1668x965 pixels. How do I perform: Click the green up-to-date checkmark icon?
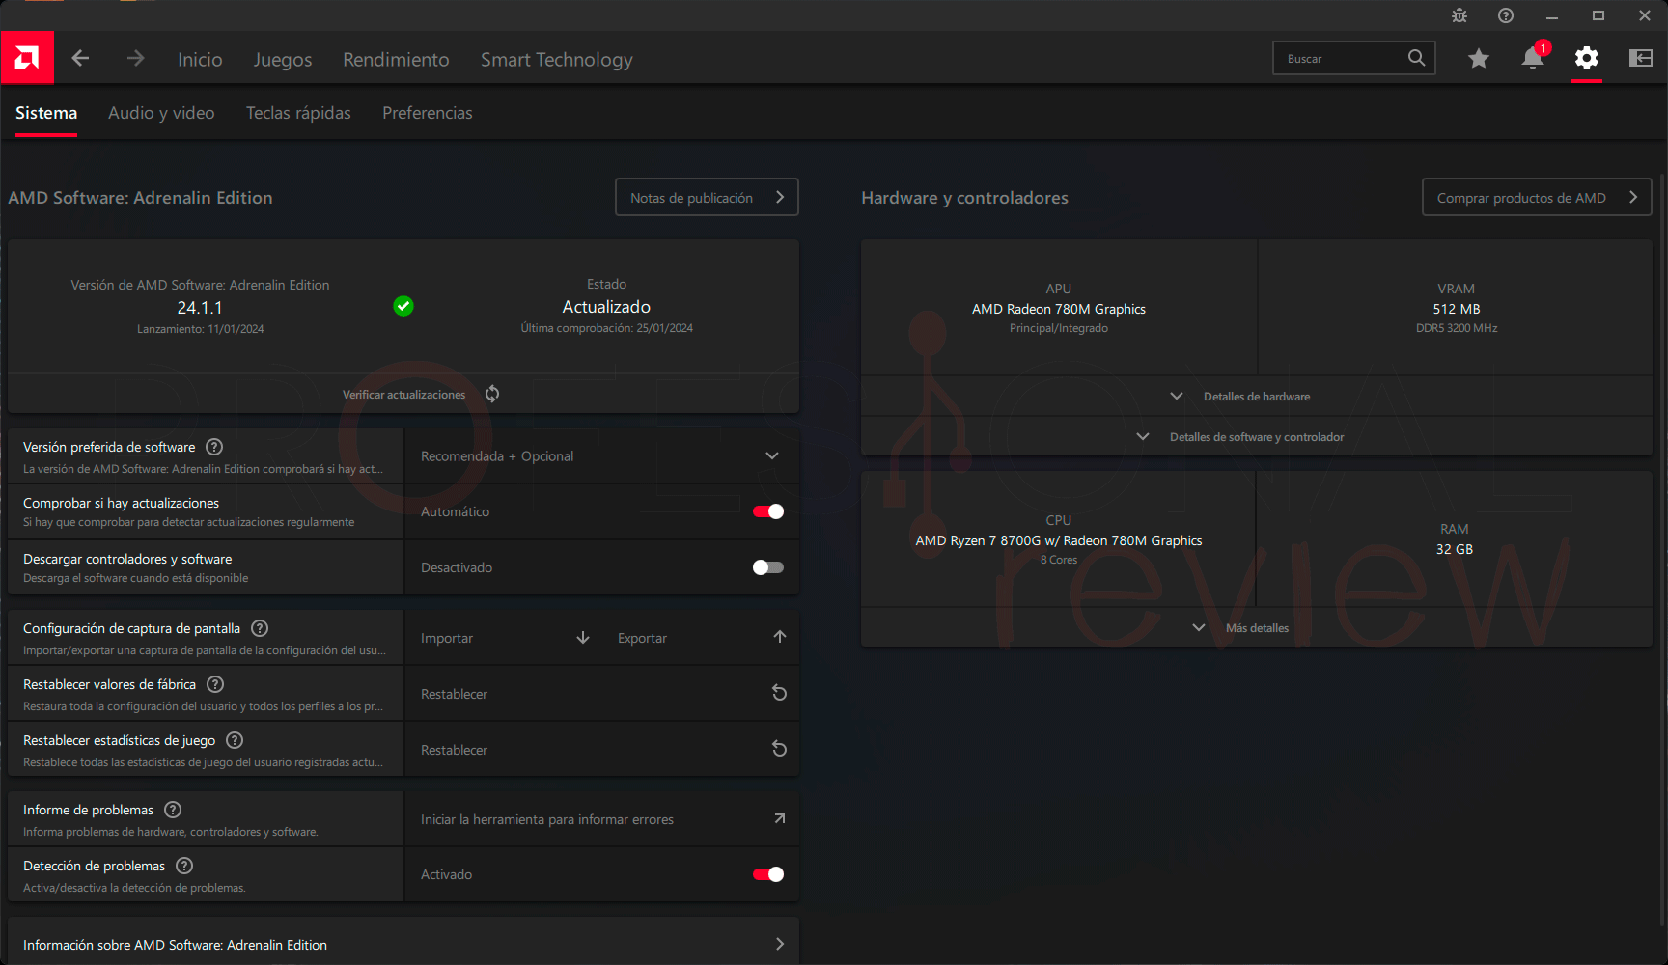point(403,306)
